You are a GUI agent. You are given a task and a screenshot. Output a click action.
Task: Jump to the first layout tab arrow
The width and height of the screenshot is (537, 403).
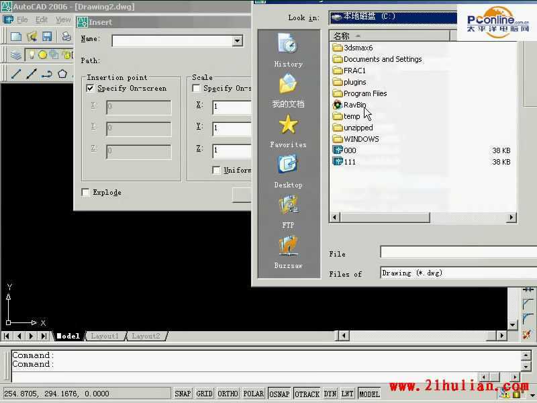point(7,336)
